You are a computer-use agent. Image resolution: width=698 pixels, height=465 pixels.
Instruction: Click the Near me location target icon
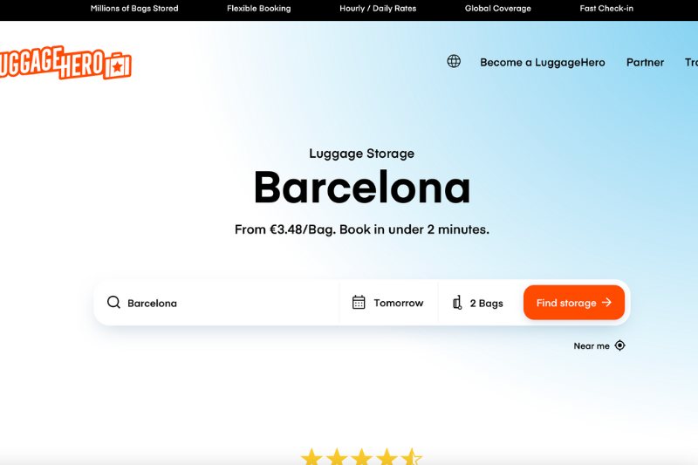click(619, 345)
